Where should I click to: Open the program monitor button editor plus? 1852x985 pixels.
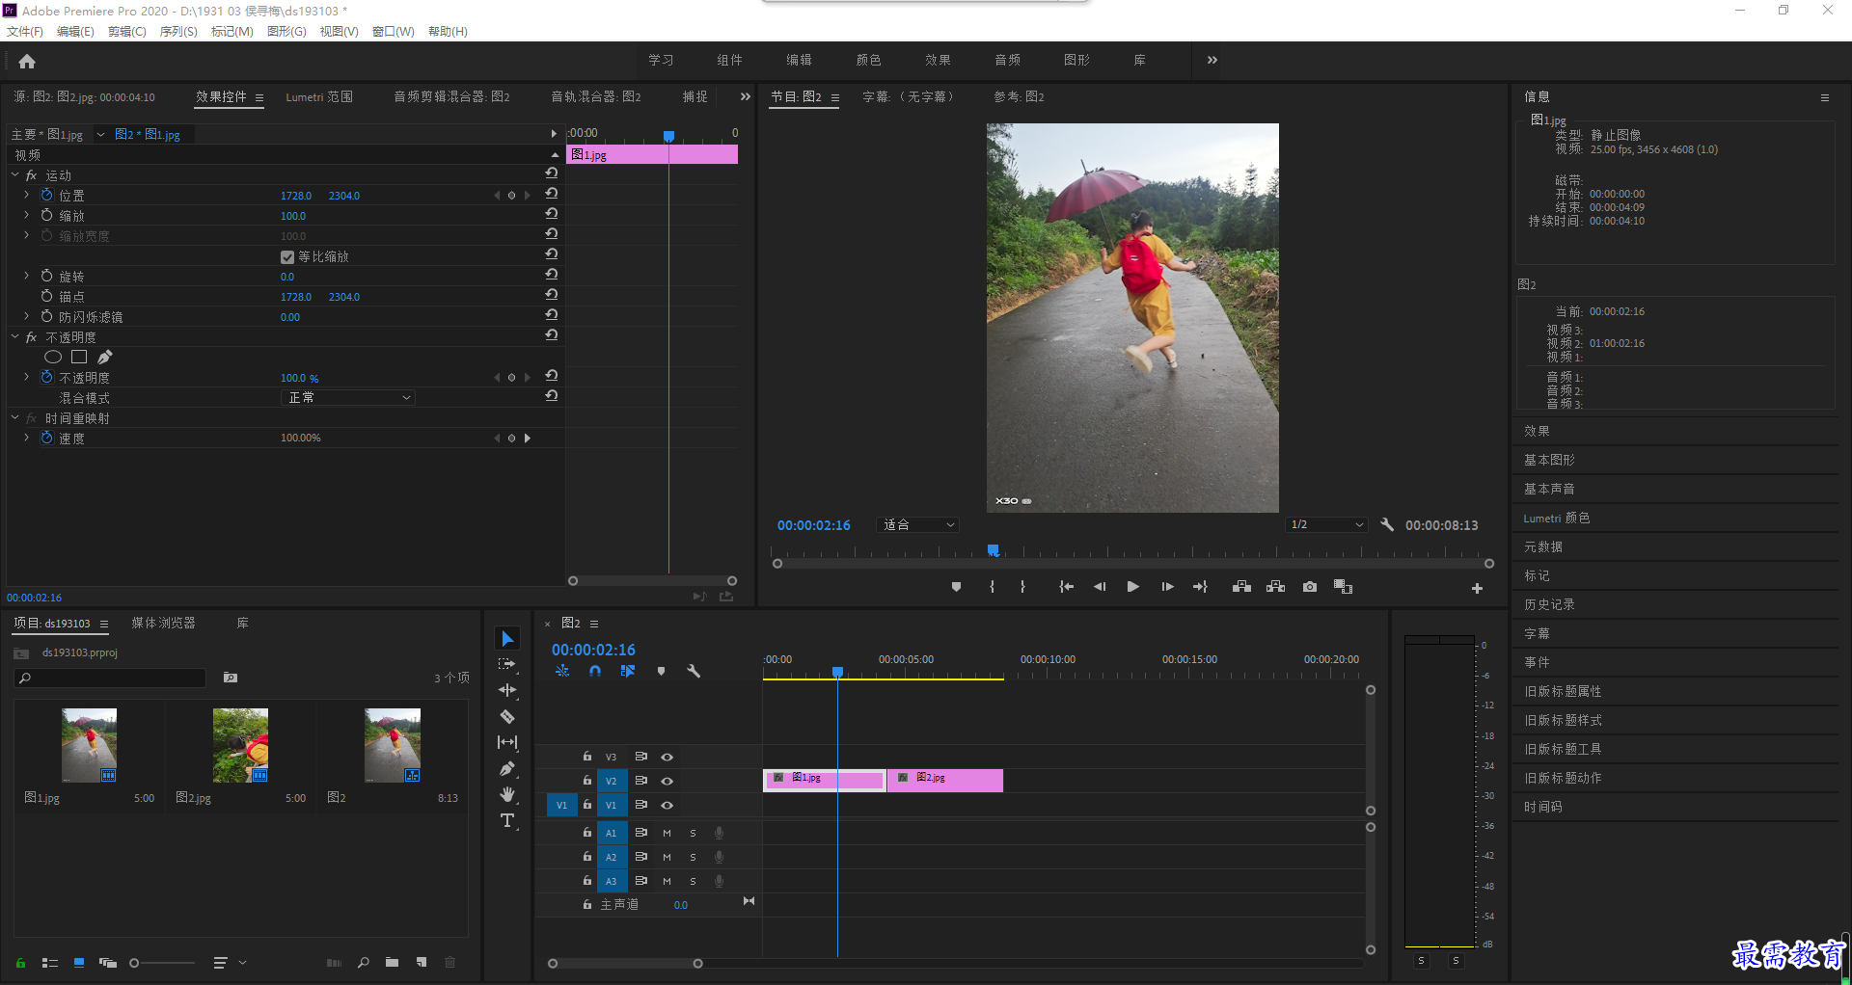click(x=1477, y=588)
